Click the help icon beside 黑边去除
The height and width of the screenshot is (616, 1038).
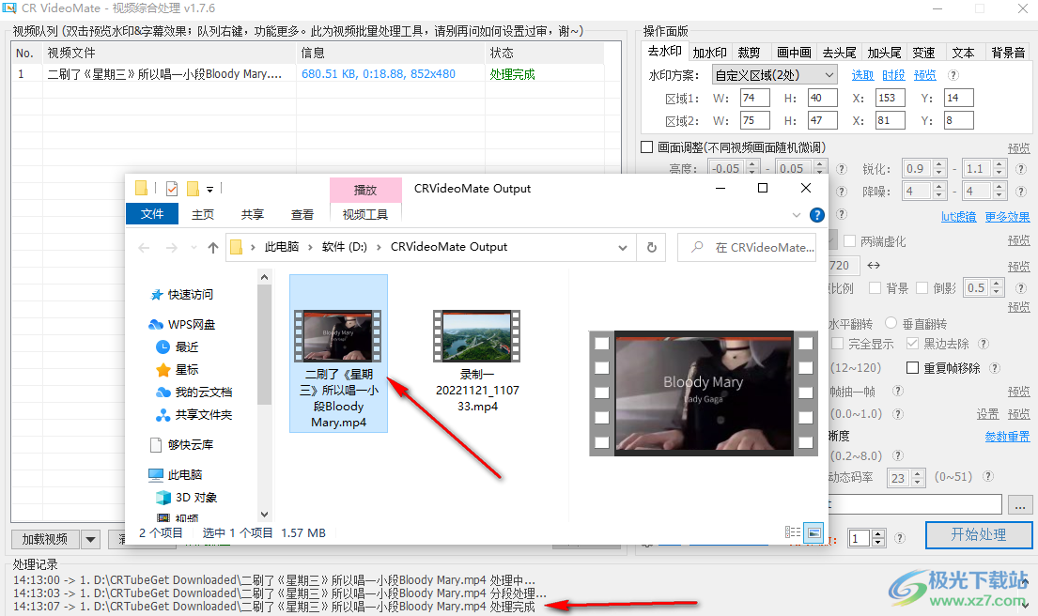click(984, 344)
